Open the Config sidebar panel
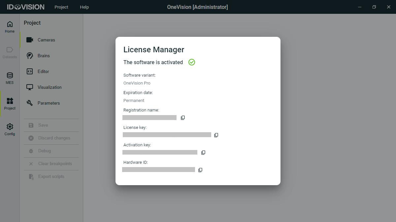This screenshot has width=396, height=222. (x=10, y=128)
